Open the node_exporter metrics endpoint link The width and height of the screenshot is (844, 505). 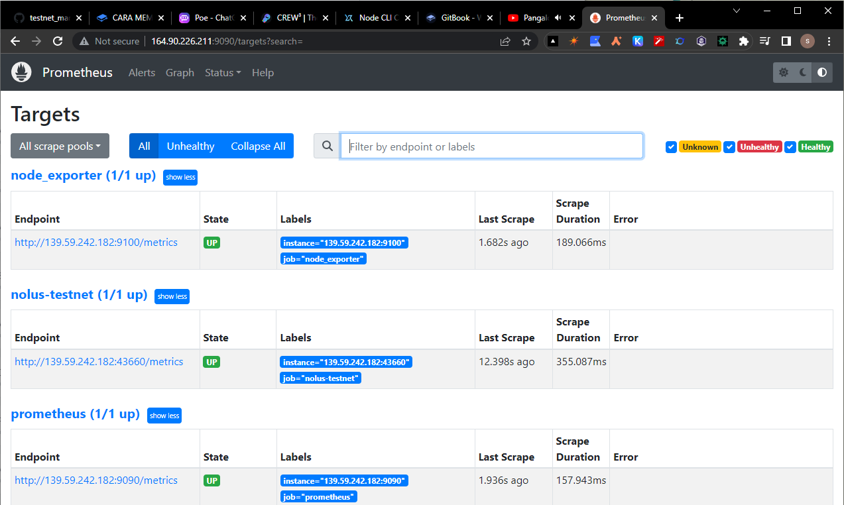click(x=95, y=242)
